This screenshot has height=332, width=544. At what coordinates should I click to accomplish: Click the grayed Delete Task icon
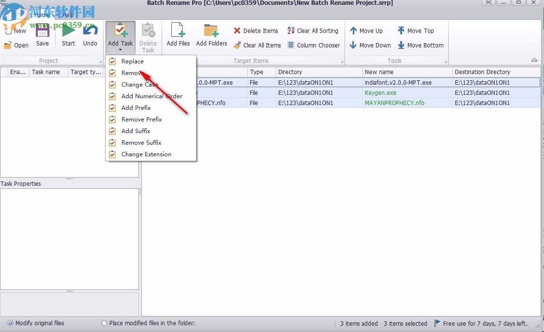point(148,30)
